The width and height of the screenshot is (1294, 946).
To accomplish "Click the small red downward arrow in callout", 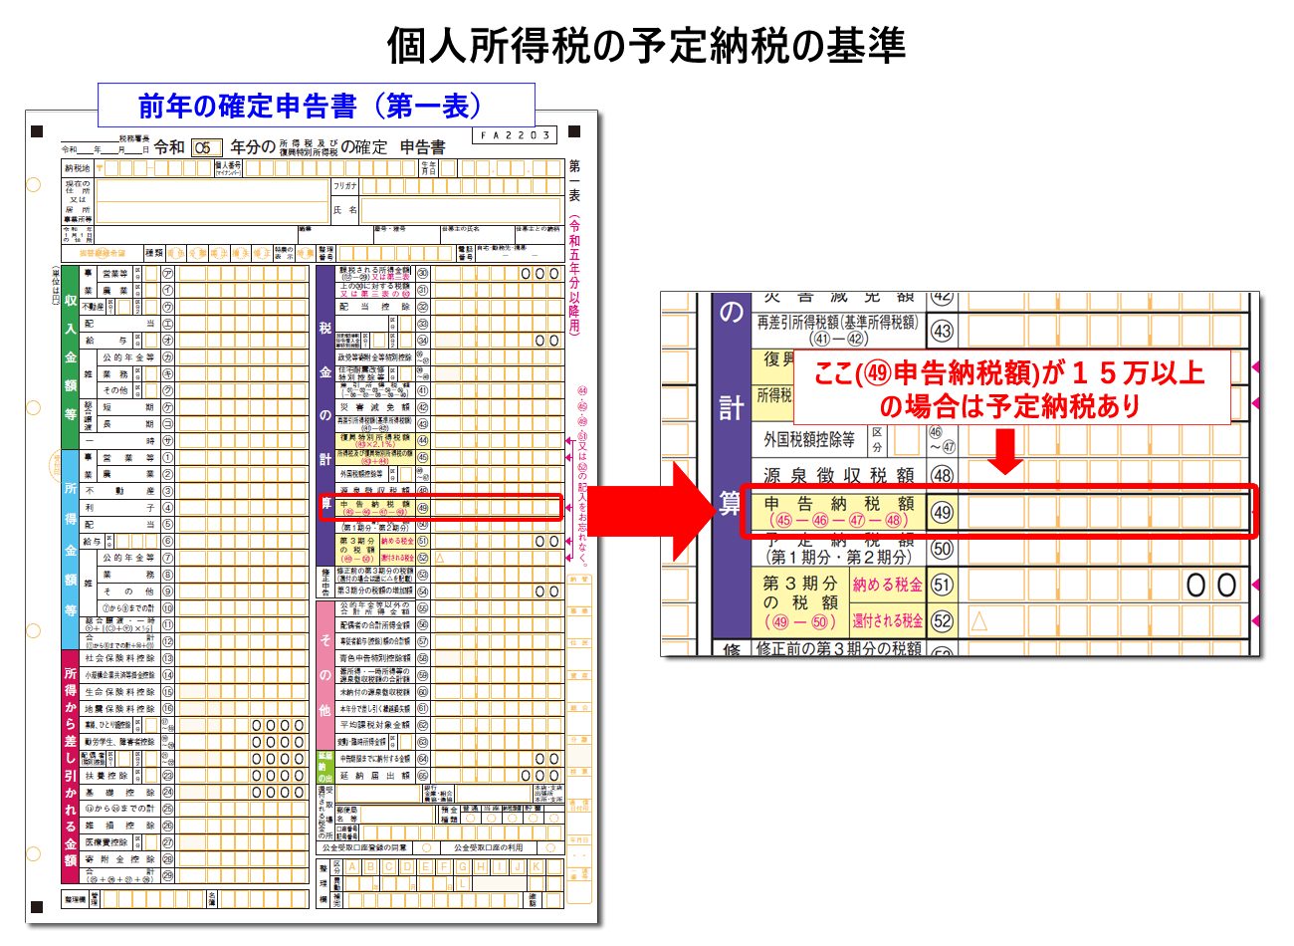I will coord(1006,453).
